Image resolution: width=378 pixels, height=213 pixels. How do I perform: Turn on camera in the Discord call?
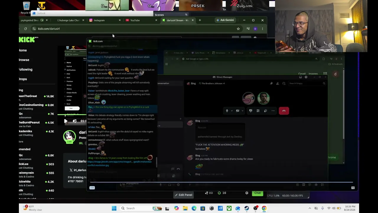[x=237, y=111]
